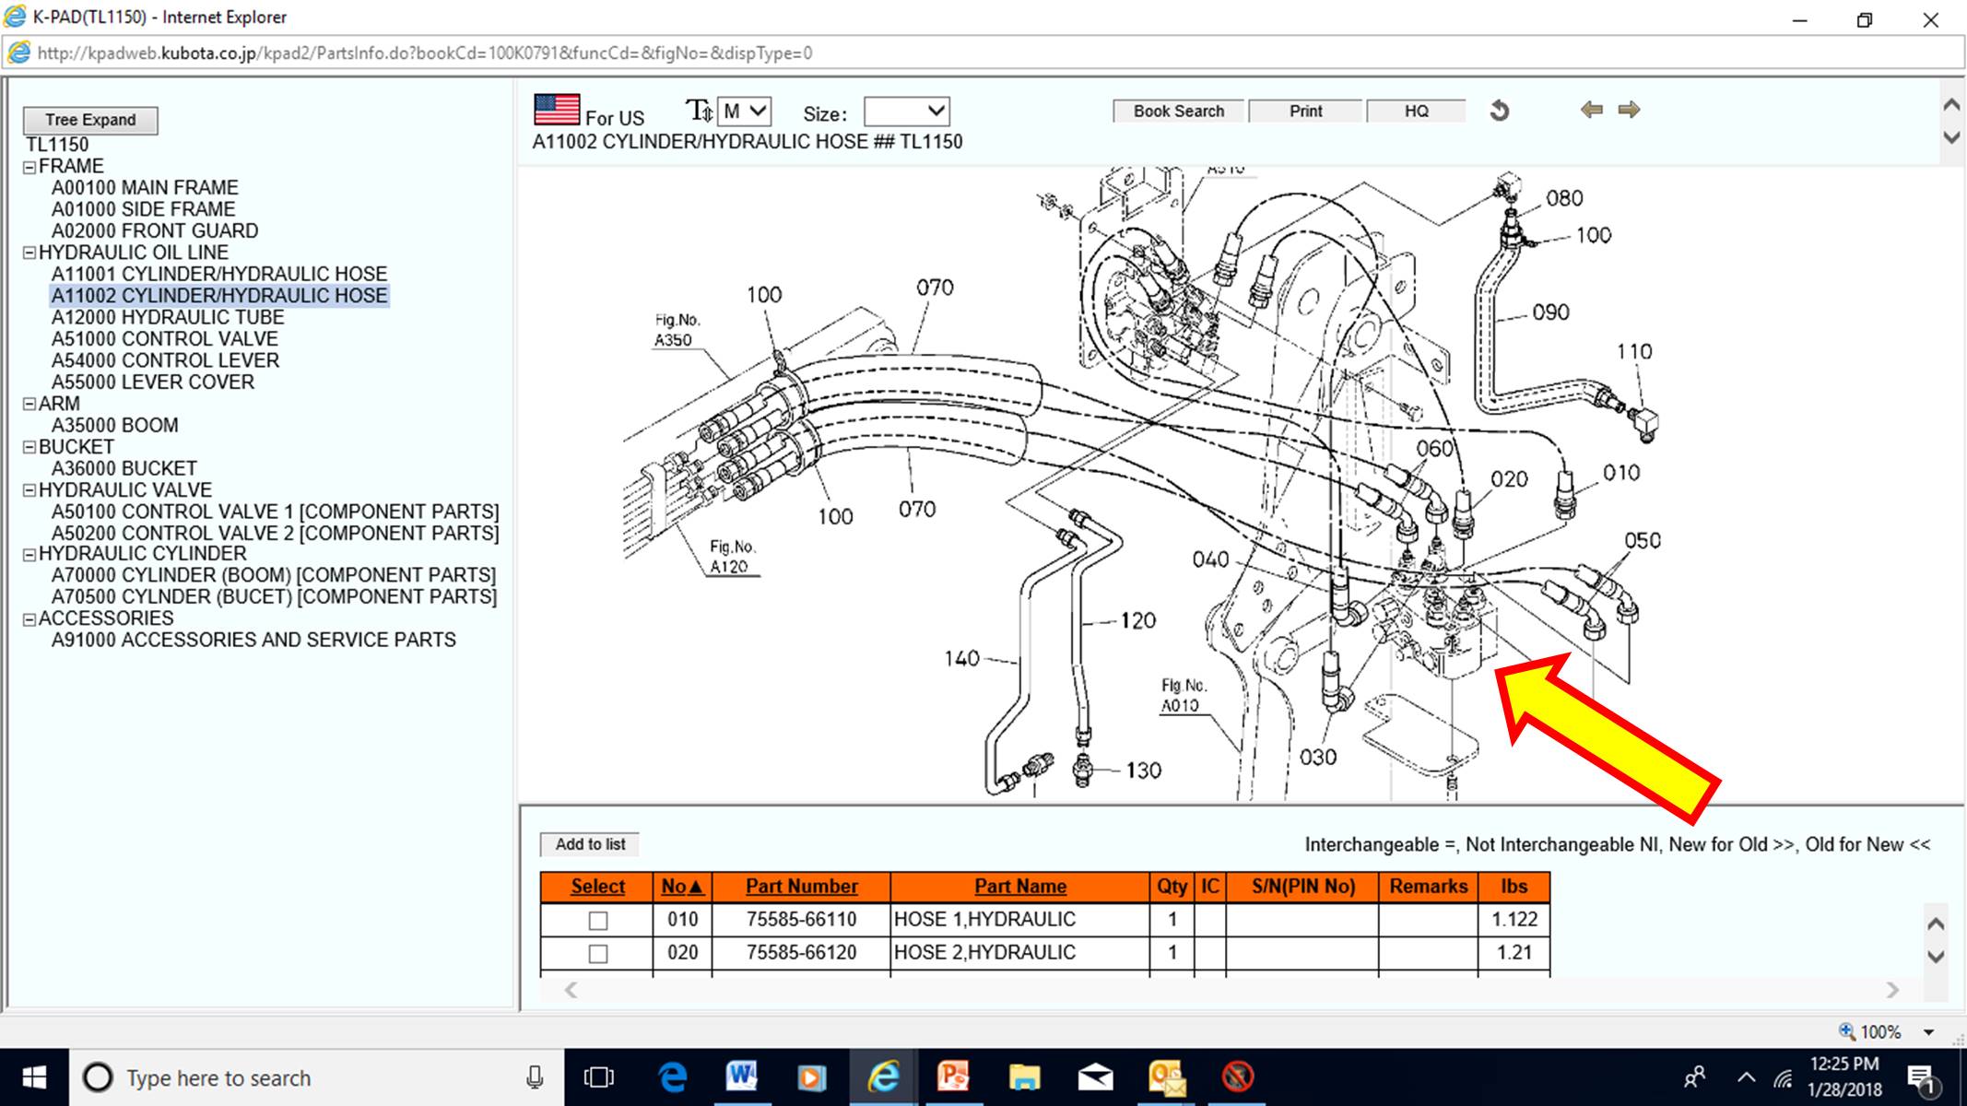Click Internet Explorer taskbar icon

coord(883,1077)
